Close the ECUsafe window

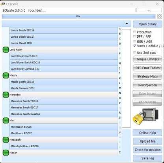click(x=157, y=4)
